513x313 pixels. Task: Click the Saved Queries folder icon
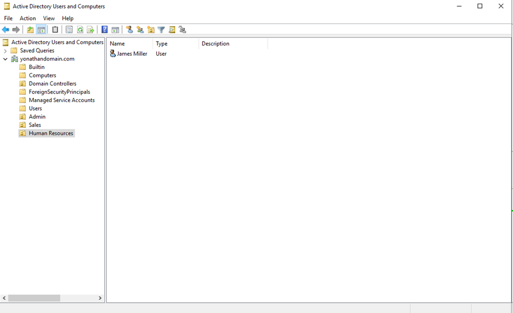(14, 51)
